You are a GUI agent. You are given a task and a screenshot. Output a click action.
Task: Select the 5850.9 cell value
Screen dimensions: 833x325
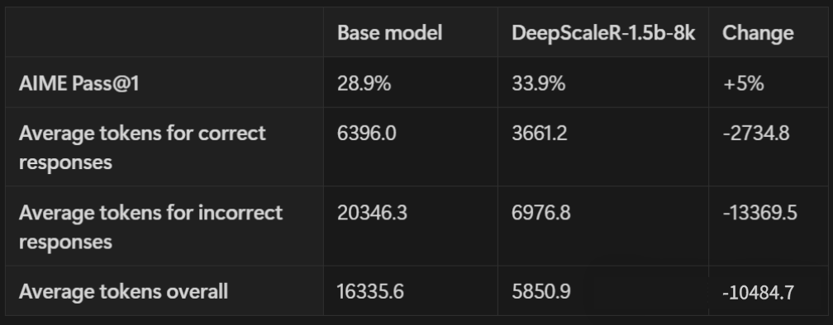point(540,292)
